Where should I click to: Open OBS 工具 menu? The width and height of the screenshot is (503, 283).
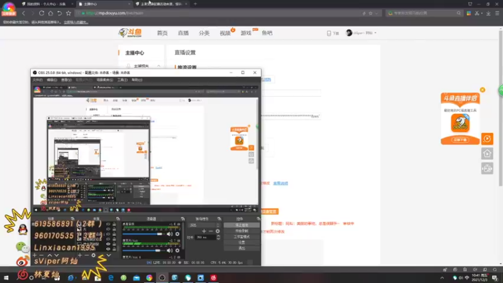tap(122, 80)
